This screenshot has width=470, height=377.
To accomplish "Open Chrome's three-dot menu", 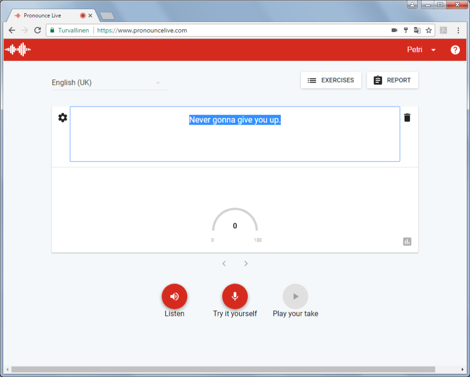I will pos(458,30).
